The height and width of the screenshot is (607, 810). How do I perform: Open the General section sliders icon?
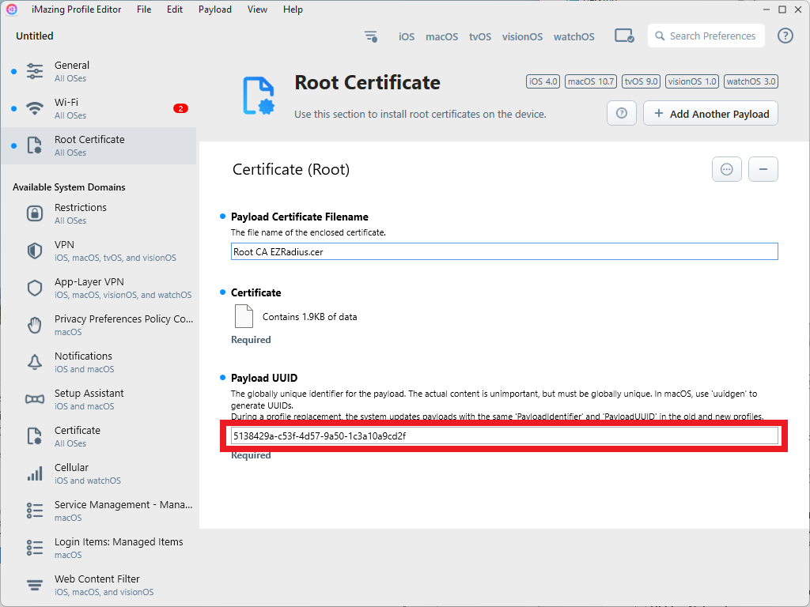[35, 71]
